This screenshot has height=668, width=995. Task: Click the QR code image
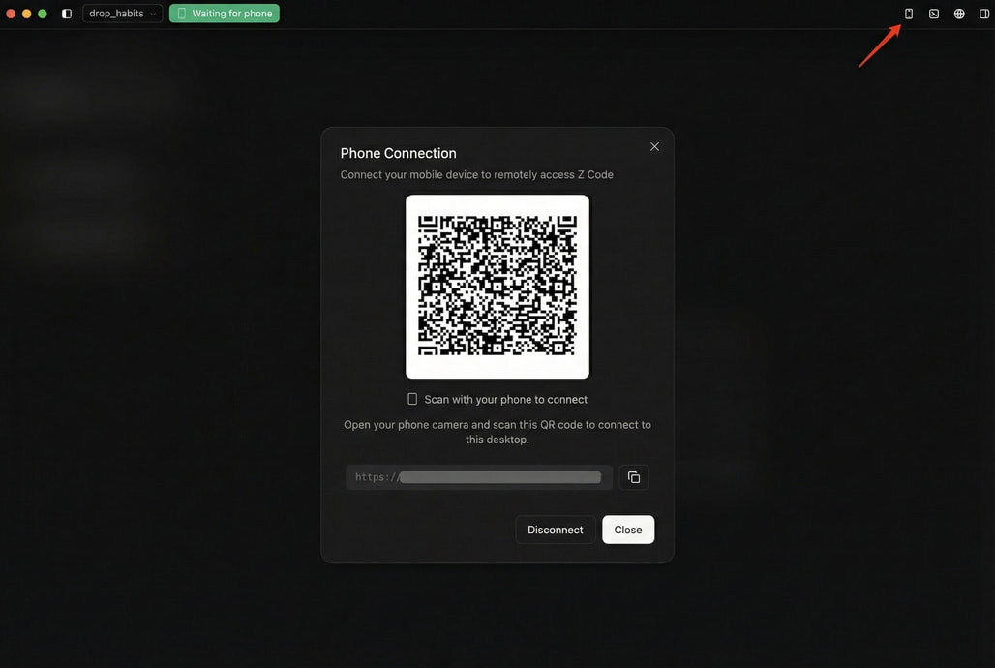click(497, 287)
